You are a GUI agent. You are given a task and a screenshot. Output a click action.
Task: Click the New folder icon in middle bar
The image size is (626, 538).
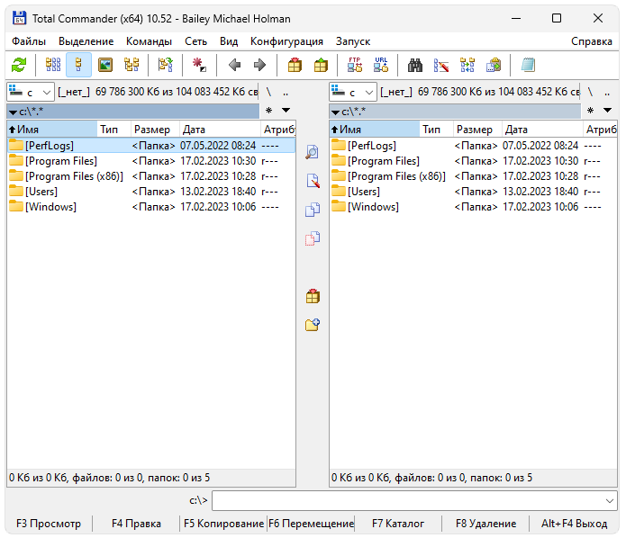click(313, 325)
